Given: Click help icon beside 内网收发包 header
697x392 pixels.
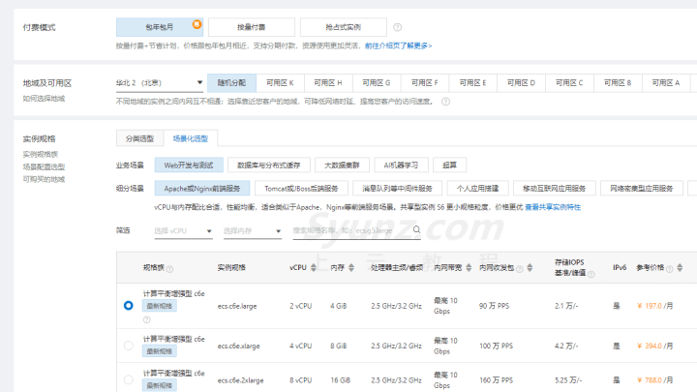Looking at the screenshot, I should [520, 269].
